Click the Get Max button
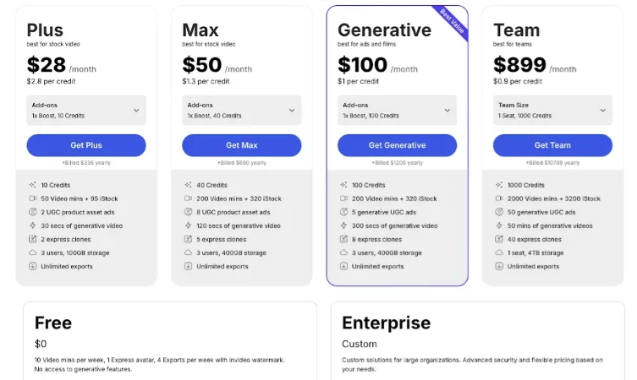The image size is (637, 380). point(242,145)
